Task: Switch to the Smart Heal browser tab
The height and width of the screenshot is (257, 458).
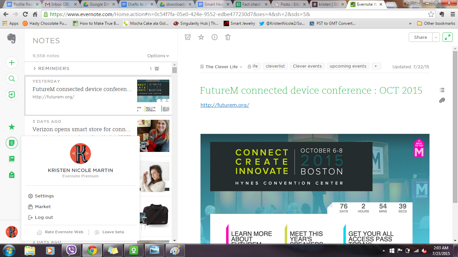Action: tap(214, 4)
